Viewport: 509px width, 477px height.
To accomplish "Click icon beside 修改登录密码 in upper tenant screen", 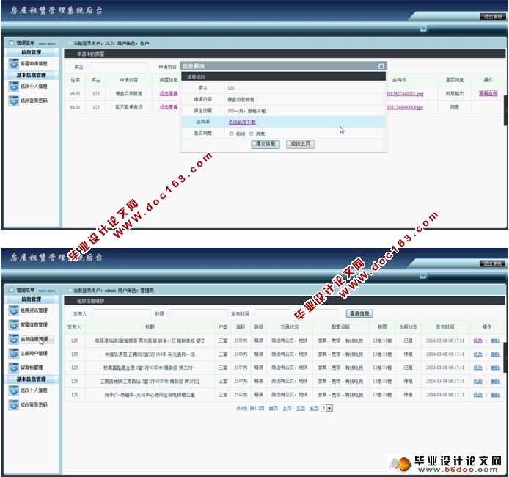I will click(x=13, y=101).
